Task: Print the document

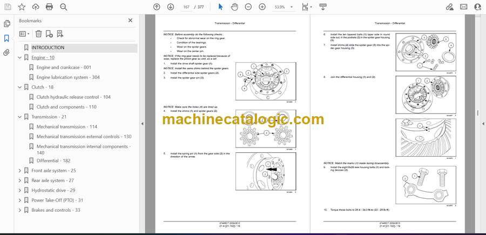Action: (49, 7)
